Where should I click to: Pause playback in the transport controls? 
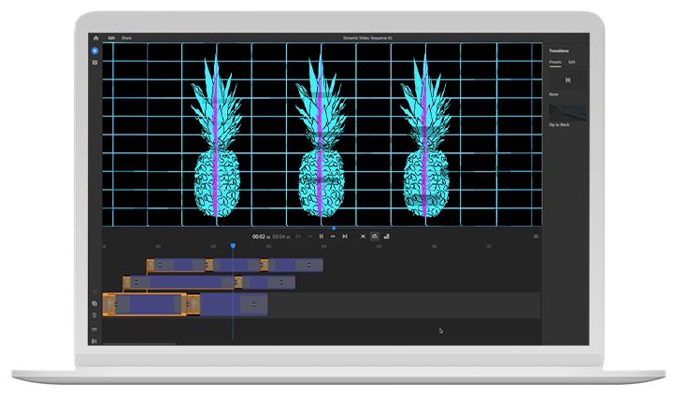(321, 236)
